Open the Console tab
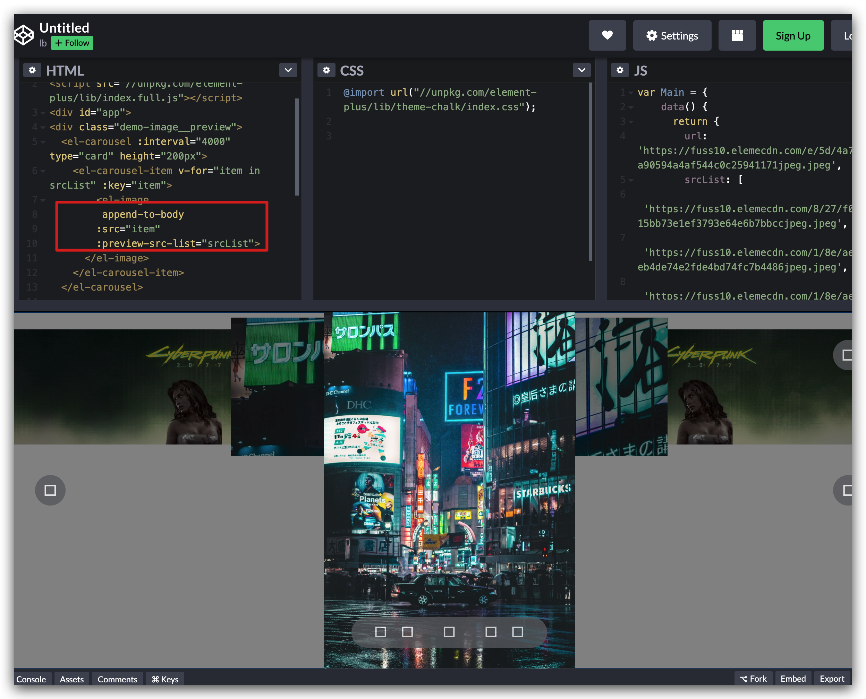The width and height of the screenshot is (866, 699). pos(32,679)
